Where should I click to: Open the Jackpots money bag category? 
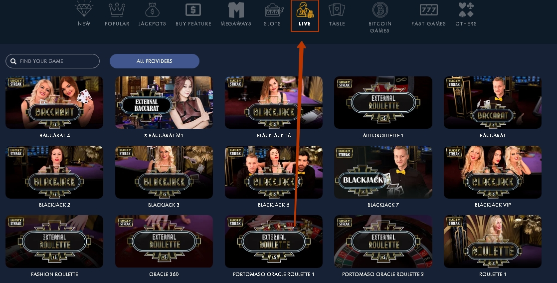[152, 9]
